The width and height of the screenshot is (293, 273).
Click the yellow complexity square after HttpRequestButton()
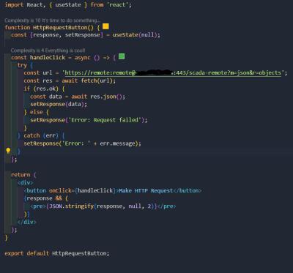coord(105,26)
